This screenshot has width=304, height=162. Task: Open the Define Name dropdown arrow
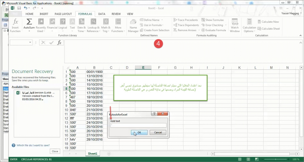click(162, 20)
